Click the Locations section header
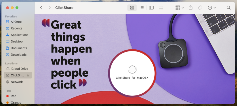 pos(11,63)
